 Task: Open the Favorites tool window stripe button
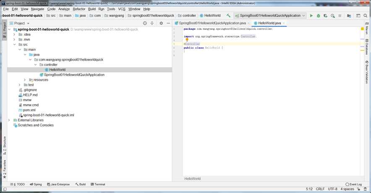click(5, 169)
